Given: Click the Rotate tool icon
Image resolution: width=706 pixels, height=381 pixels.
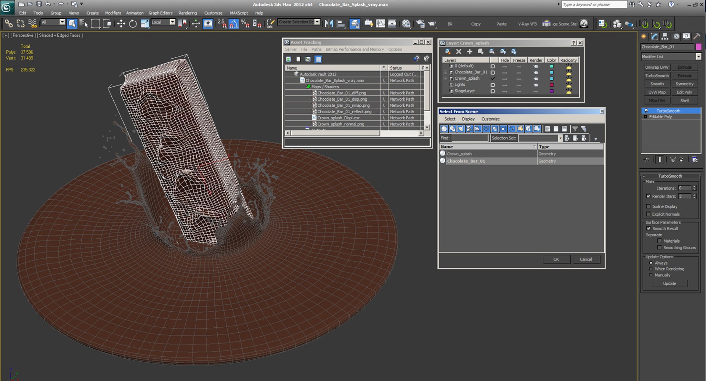Looking at the screenshot, I should click(x=133, y=24).
